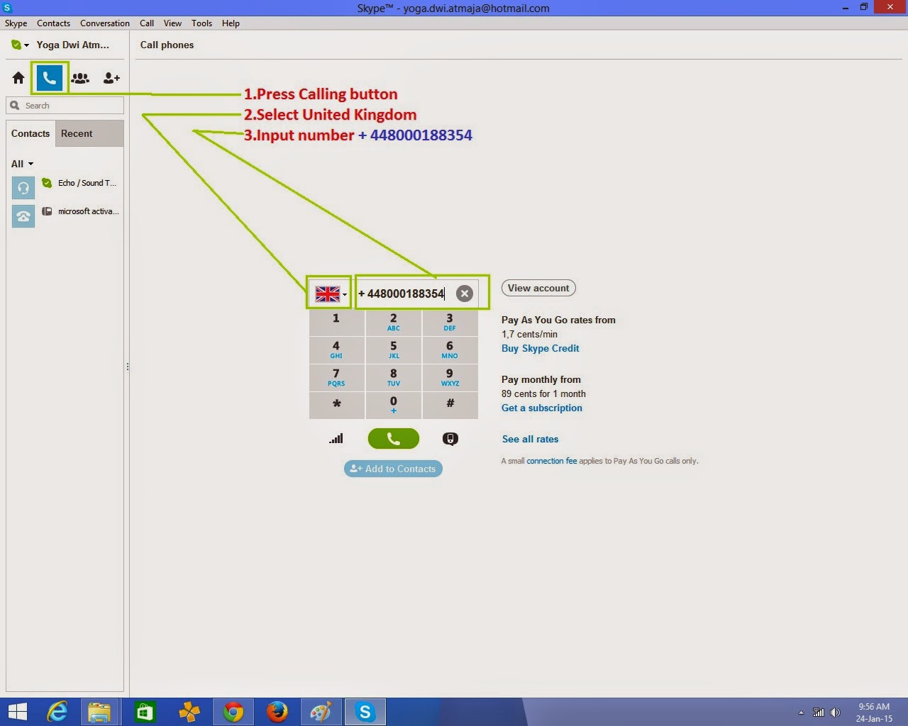Click the volume tray icon

click(836, 713)
